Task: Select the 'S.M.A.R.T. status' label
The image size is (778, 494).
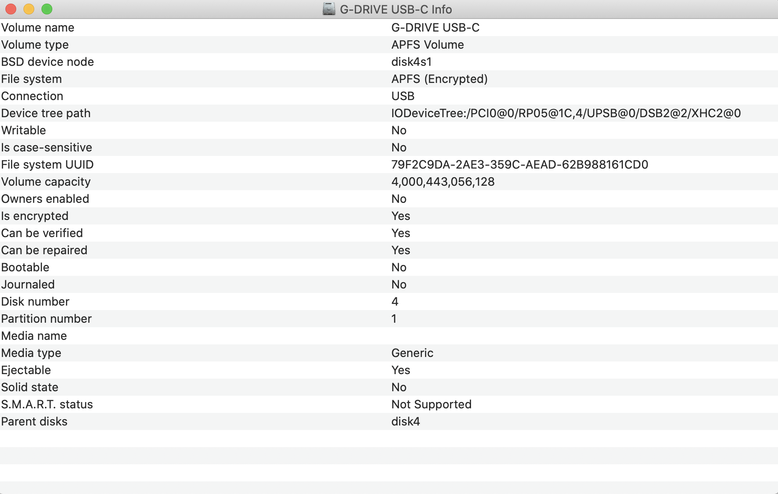Action: point(47,404)
